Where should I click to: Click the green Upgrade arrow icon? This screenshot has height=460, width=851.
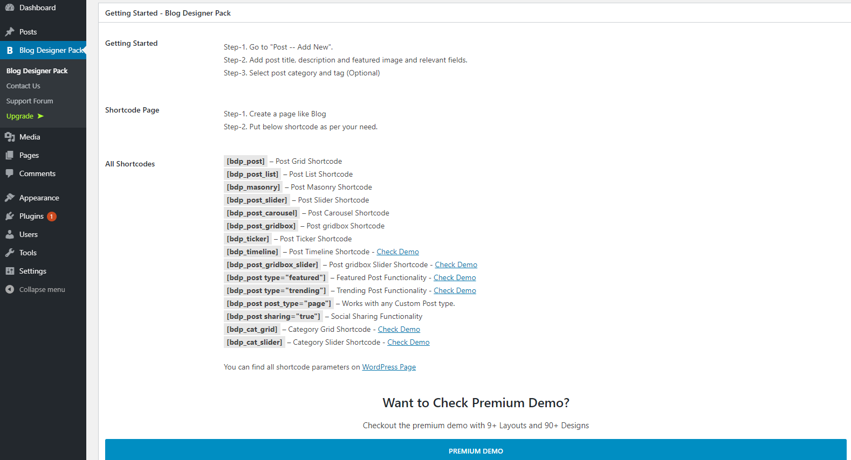tap(40, 116)
